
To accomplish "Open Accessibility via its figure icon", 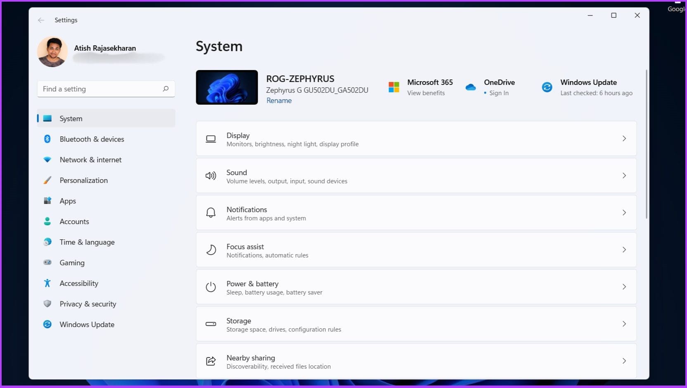I will point(47,283).
